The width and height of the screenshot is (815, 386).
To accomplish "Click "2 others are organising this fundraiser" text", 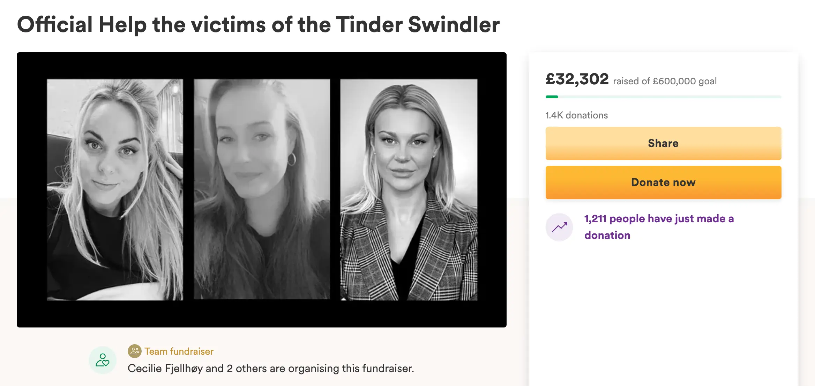I will (x=320, y=368).
